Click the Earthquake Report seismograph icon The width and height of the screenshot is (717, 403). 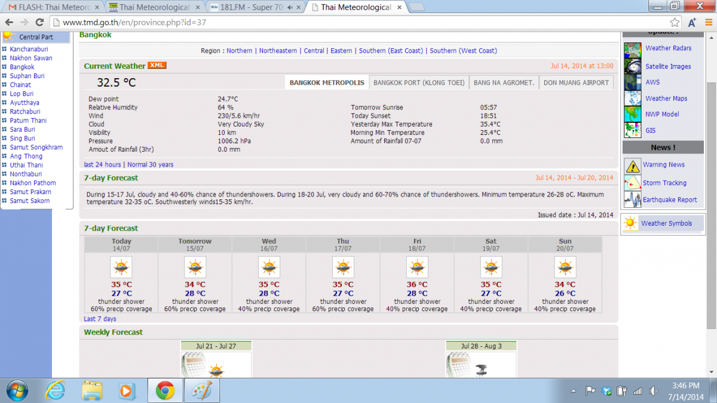pyautogui.click(x=632, y=199)
